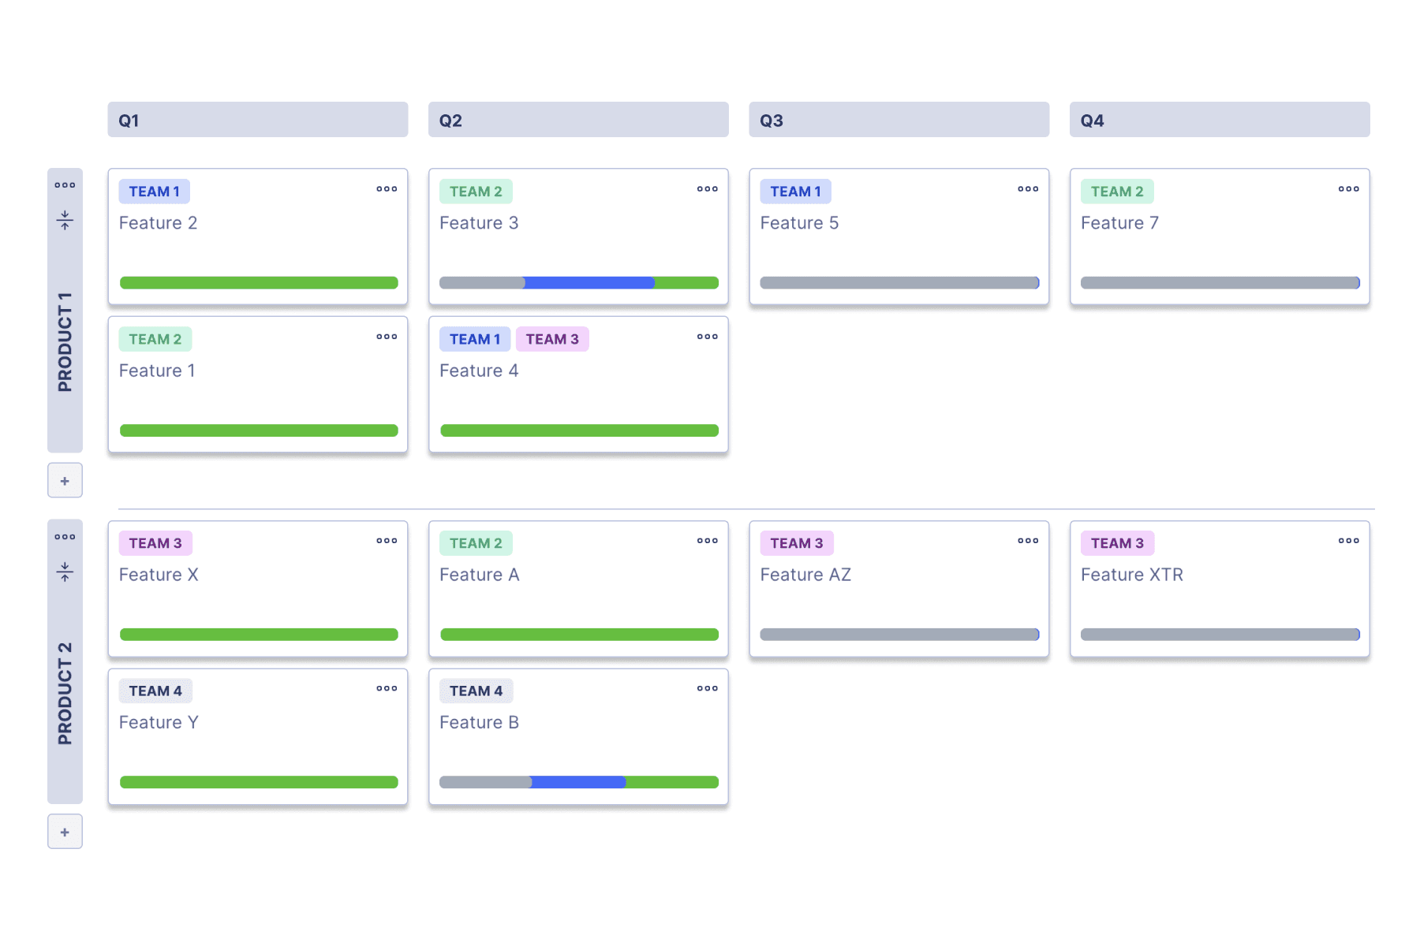Open options menu on Feature B card
Image resolution: width=1420 pixels, height=946 pixels.
(707, 688)
